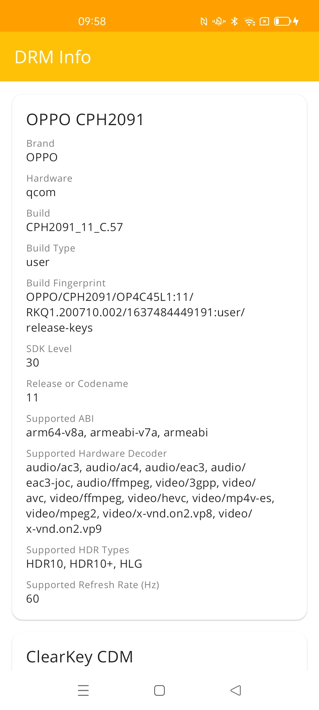Tap the NFC status icon

[x=204, y=21]
